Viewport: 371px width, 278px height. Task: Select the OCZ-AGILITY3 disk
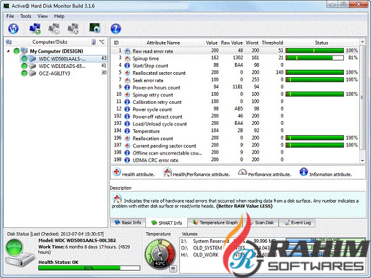tap(54, 74)
